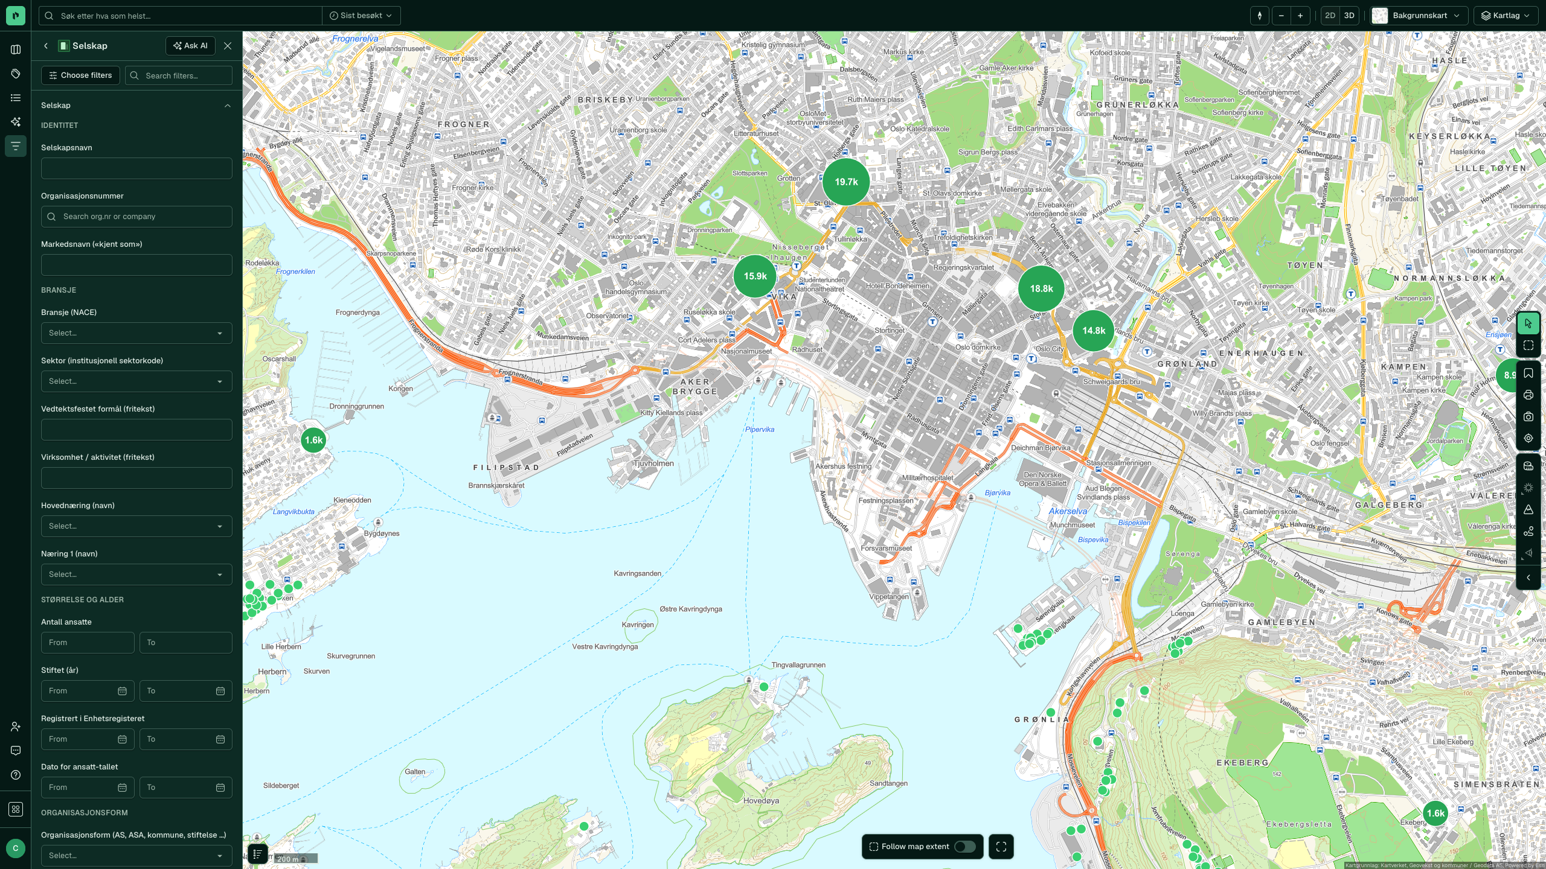
Task: Switch map to 2D view
Action: pos(1330,16)
